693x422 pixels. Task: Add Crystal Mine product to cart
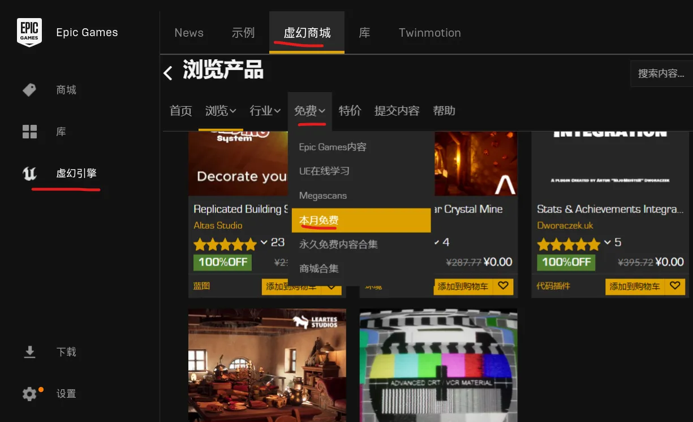coord(463,286)
